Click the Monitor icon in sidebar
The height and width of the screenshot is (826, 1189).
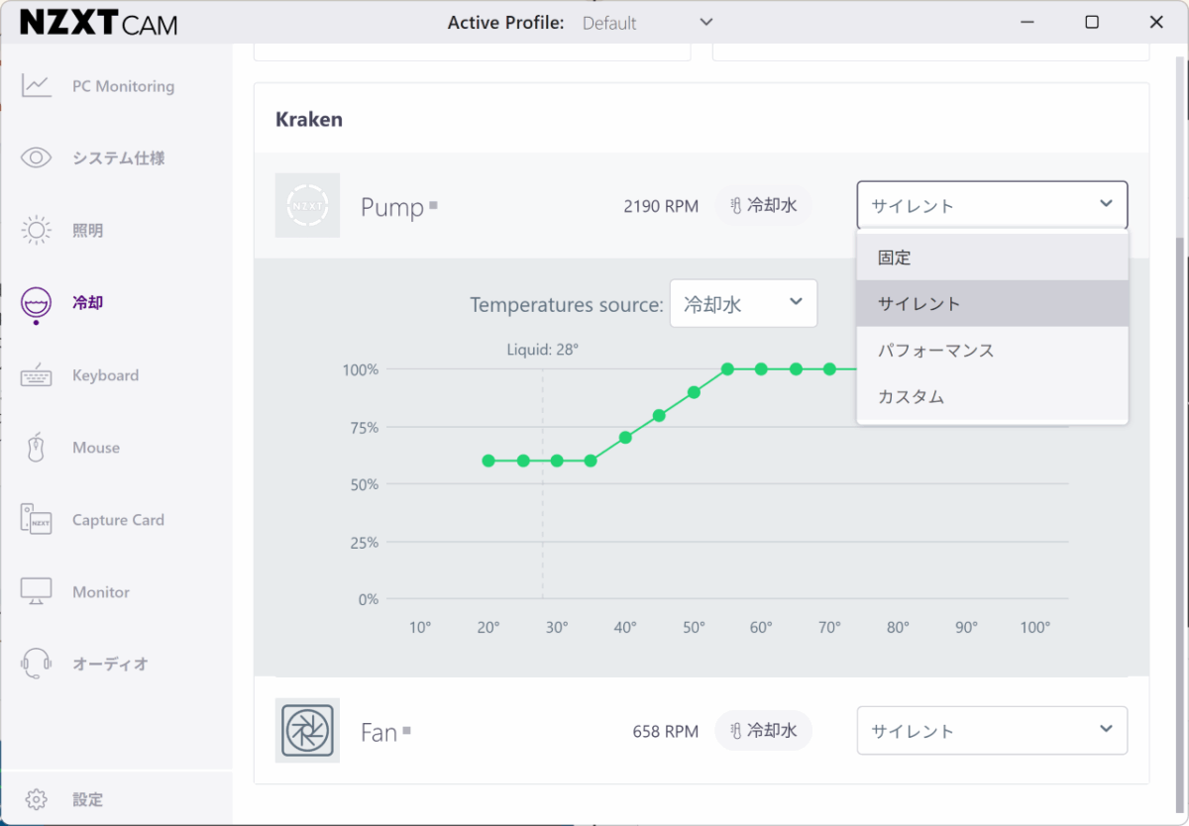(37, 592)
